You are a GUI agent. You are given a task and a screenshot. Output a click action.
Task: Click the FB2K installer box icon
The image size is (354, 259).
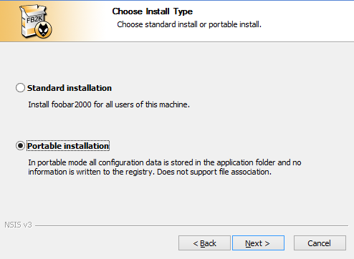point(34,20)
